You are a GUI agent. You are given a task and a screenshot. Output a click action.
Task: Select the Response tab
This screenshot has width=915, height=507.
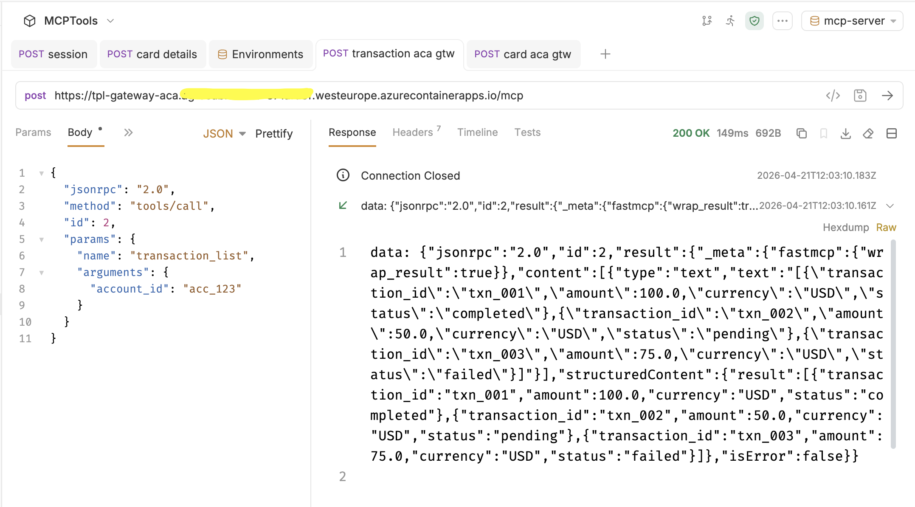(352, 132)
